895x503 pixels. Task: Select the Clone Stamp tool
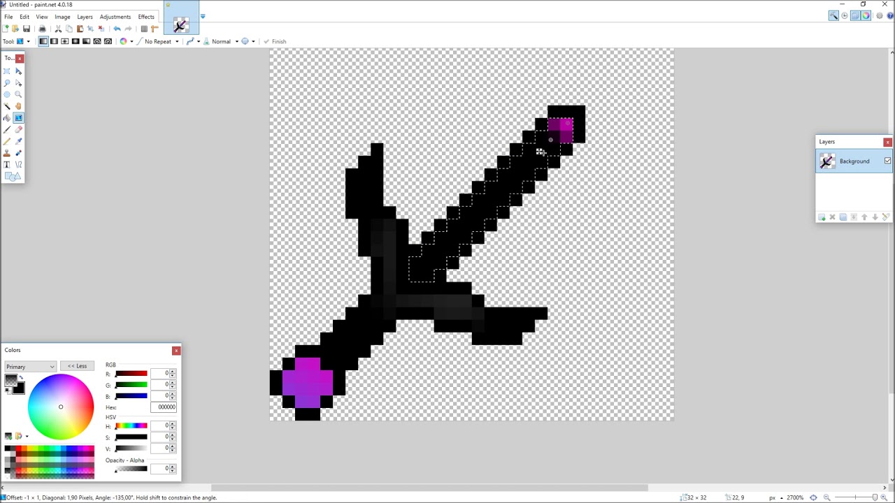(7, 153)
